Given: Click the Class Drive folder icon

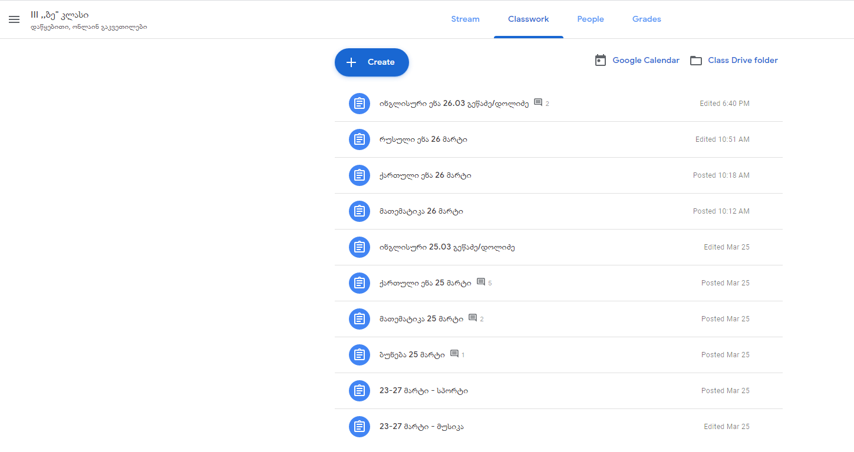Looking at the screenshot, I should point(696,61).
